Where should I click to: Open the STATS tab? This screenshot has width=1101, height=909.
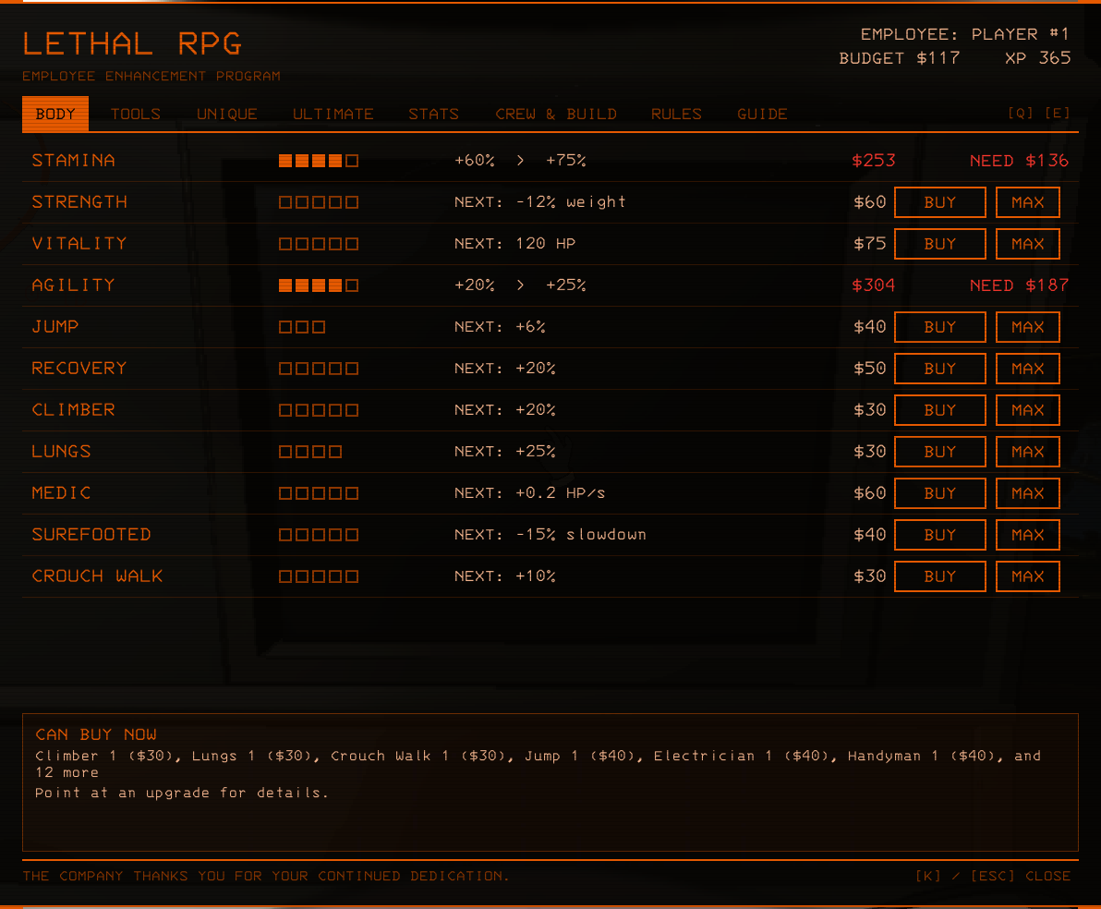pos(434,114)
